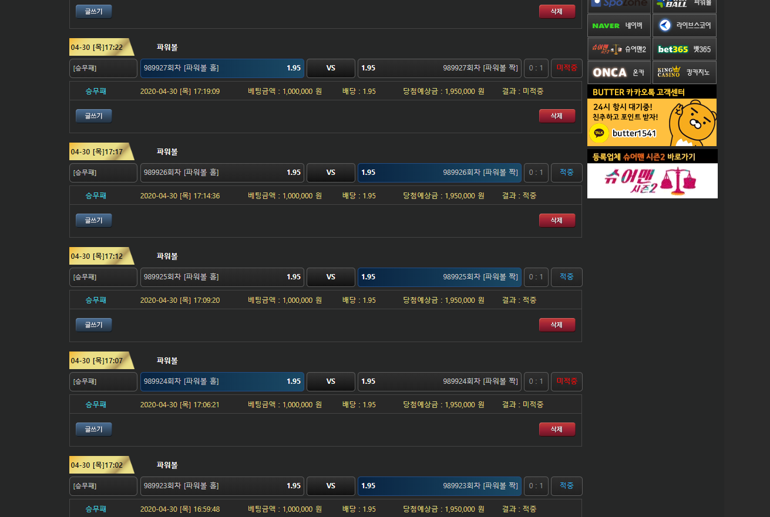The width and height of the screenshot is (770, 517).
Task: Click the 적중 result for round 989925
Action: [566, 277]
